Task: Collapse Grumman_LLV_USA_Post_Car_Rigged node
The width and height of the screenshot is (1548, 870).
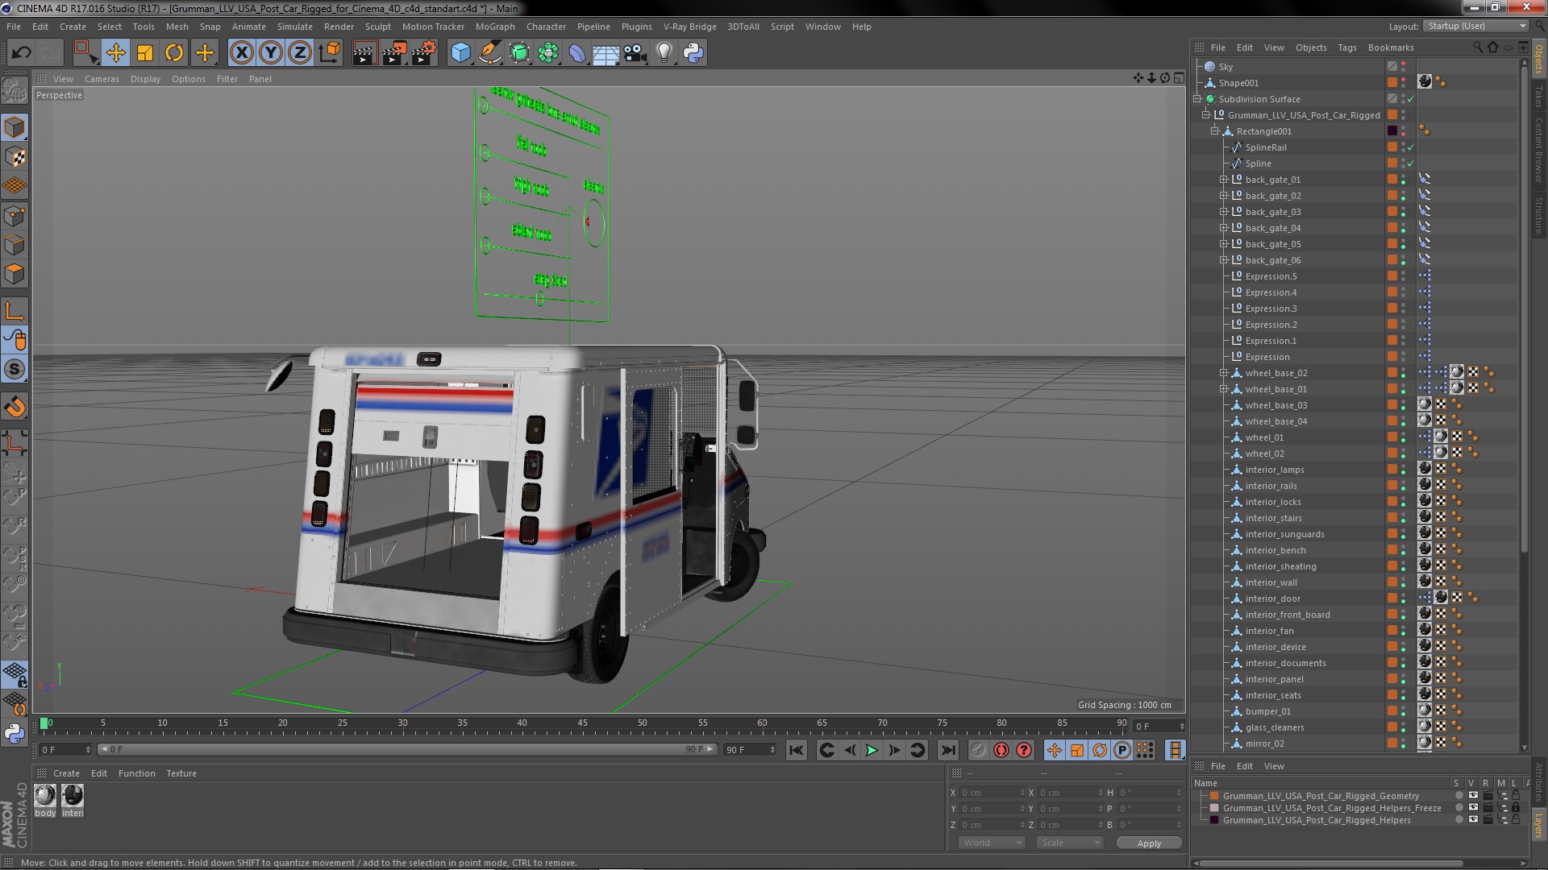Action: (x=1206, y=115)
